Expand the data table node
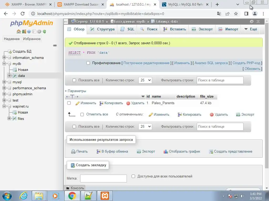The width and height of the screenshot is (269, 201). pyautogui.click(x=9, y=76)
